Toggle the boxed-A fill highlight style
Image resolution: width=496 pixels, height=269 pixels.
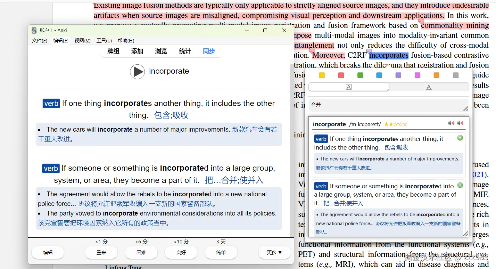pyautogui.click(x=348, y=86)
